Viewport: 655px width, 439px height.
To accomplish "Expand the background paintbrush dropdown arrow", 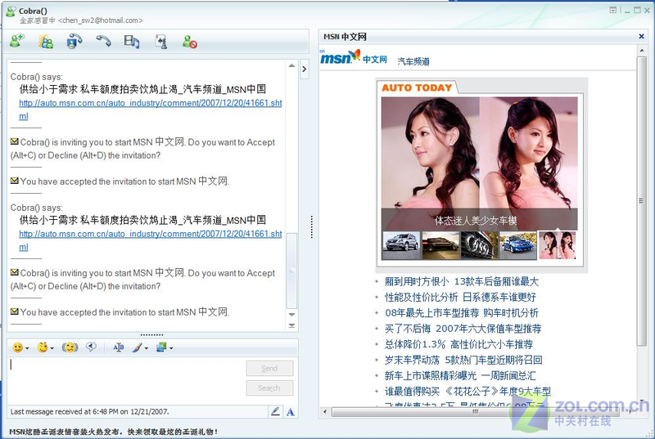I will coord(147,348).
